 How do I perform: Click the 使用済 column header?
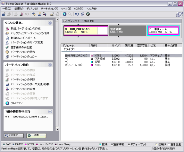coord(128,45)
